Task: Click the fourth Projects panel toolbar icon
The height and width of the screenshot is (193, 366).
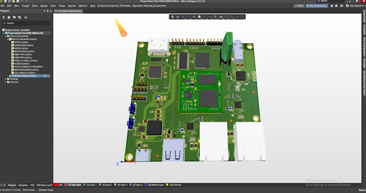Action: 19,18
